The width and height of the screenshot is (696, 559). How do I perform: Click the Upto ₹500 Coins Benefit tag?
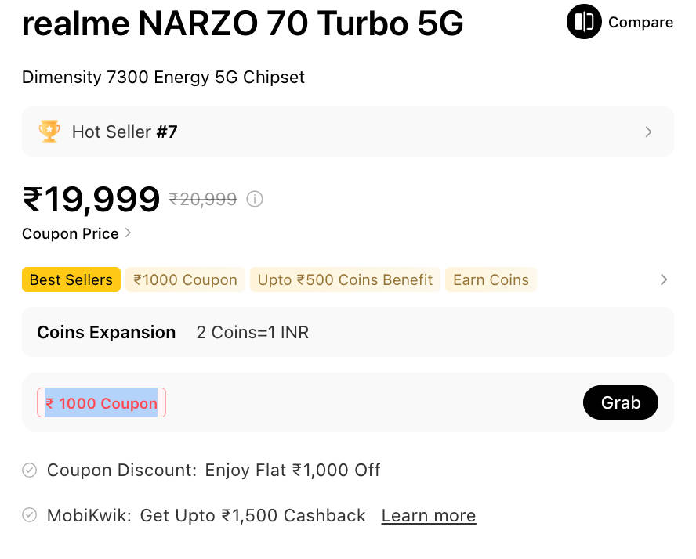coord(345,279)
